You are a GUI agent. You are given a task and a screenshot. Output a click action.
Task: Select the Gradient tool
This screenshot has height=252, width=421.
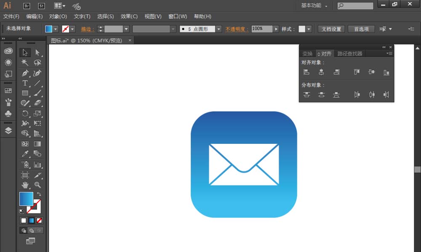point(37,144)
